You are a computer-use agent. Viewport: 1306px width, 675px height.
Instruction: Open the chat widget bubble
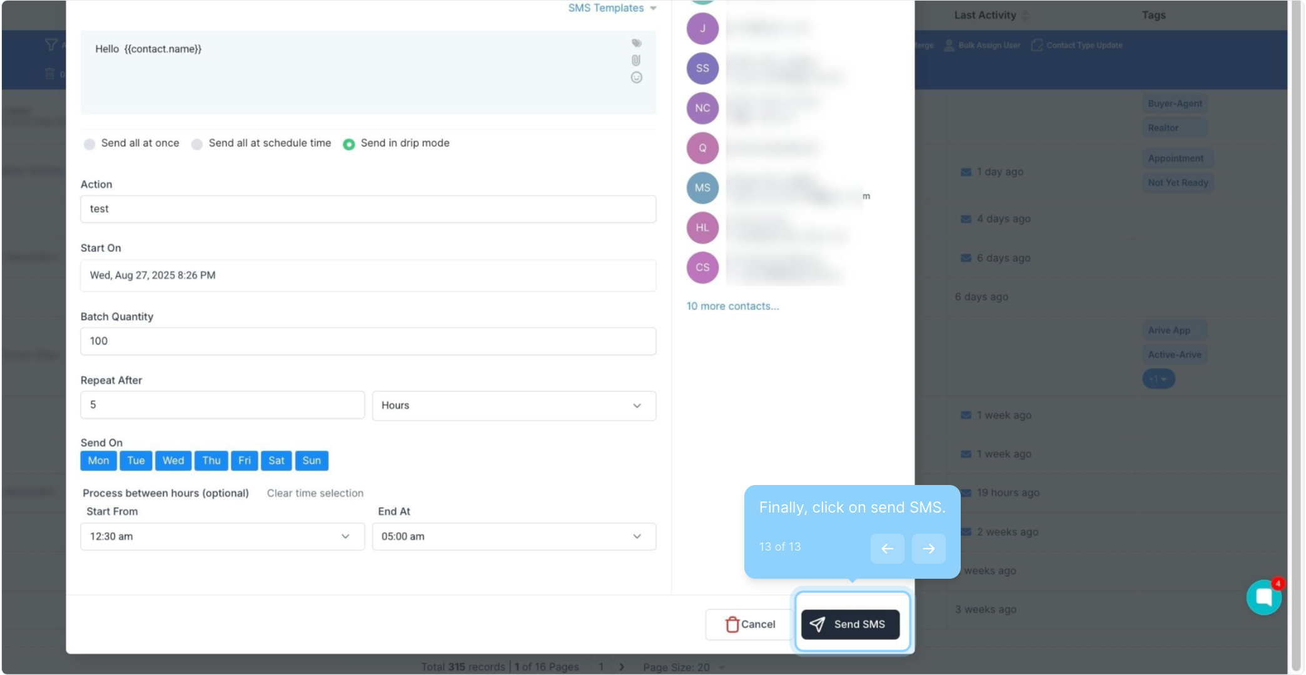1263,597
